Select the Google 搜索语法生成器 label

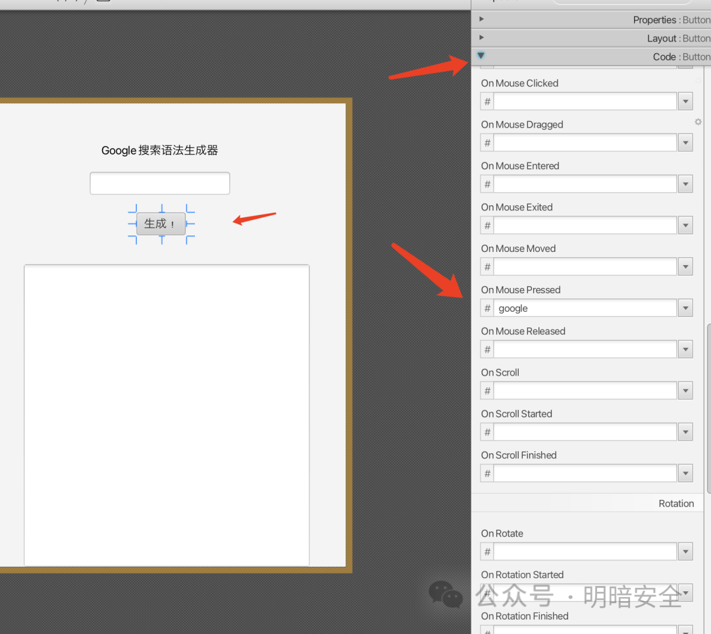click(159, 151)
